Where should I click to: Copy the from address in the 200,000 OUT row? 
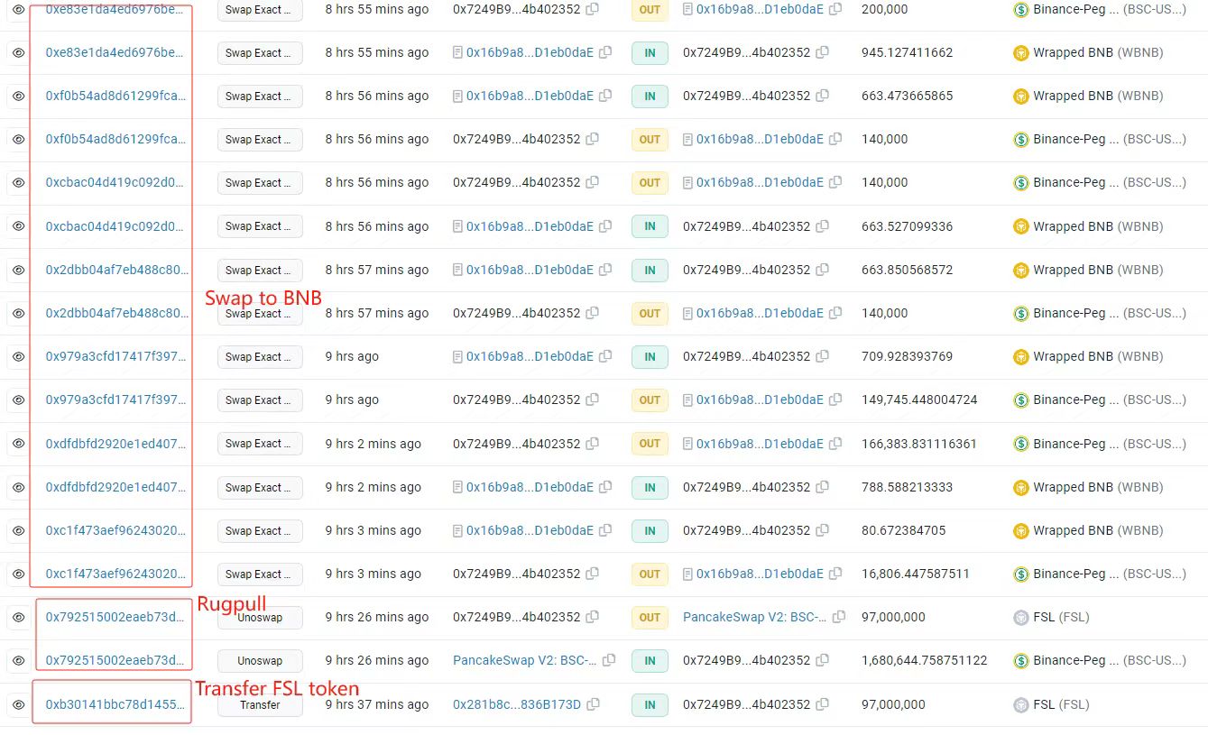(592, 9)
